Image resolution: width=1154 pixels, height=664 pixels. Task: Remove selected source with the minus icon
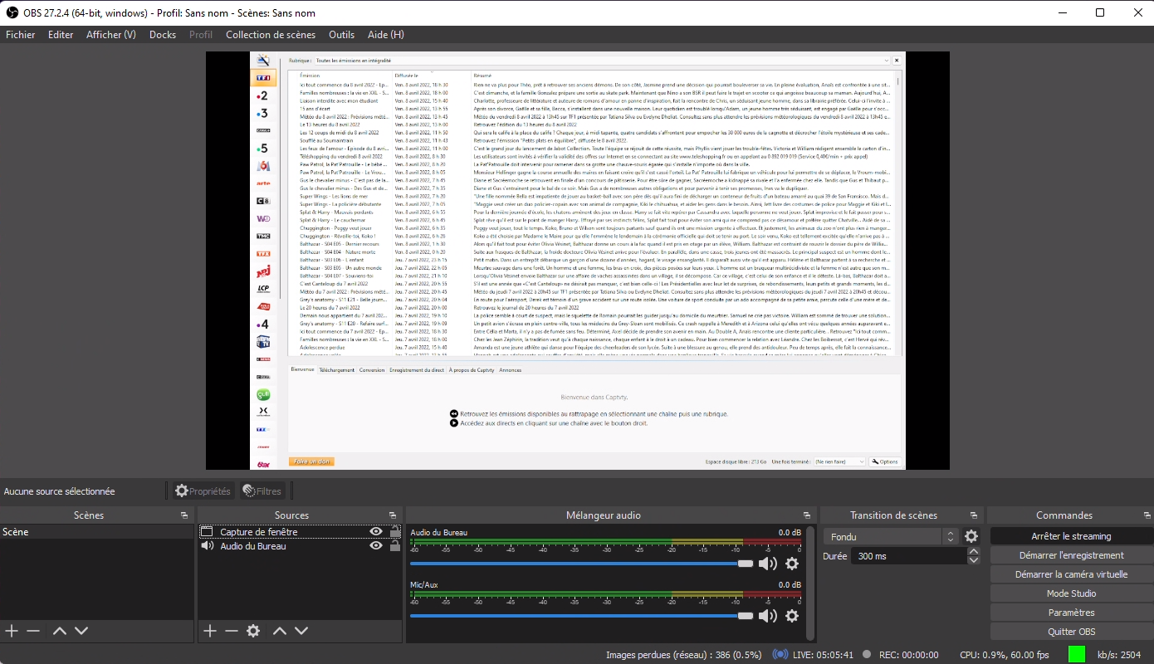232,631
